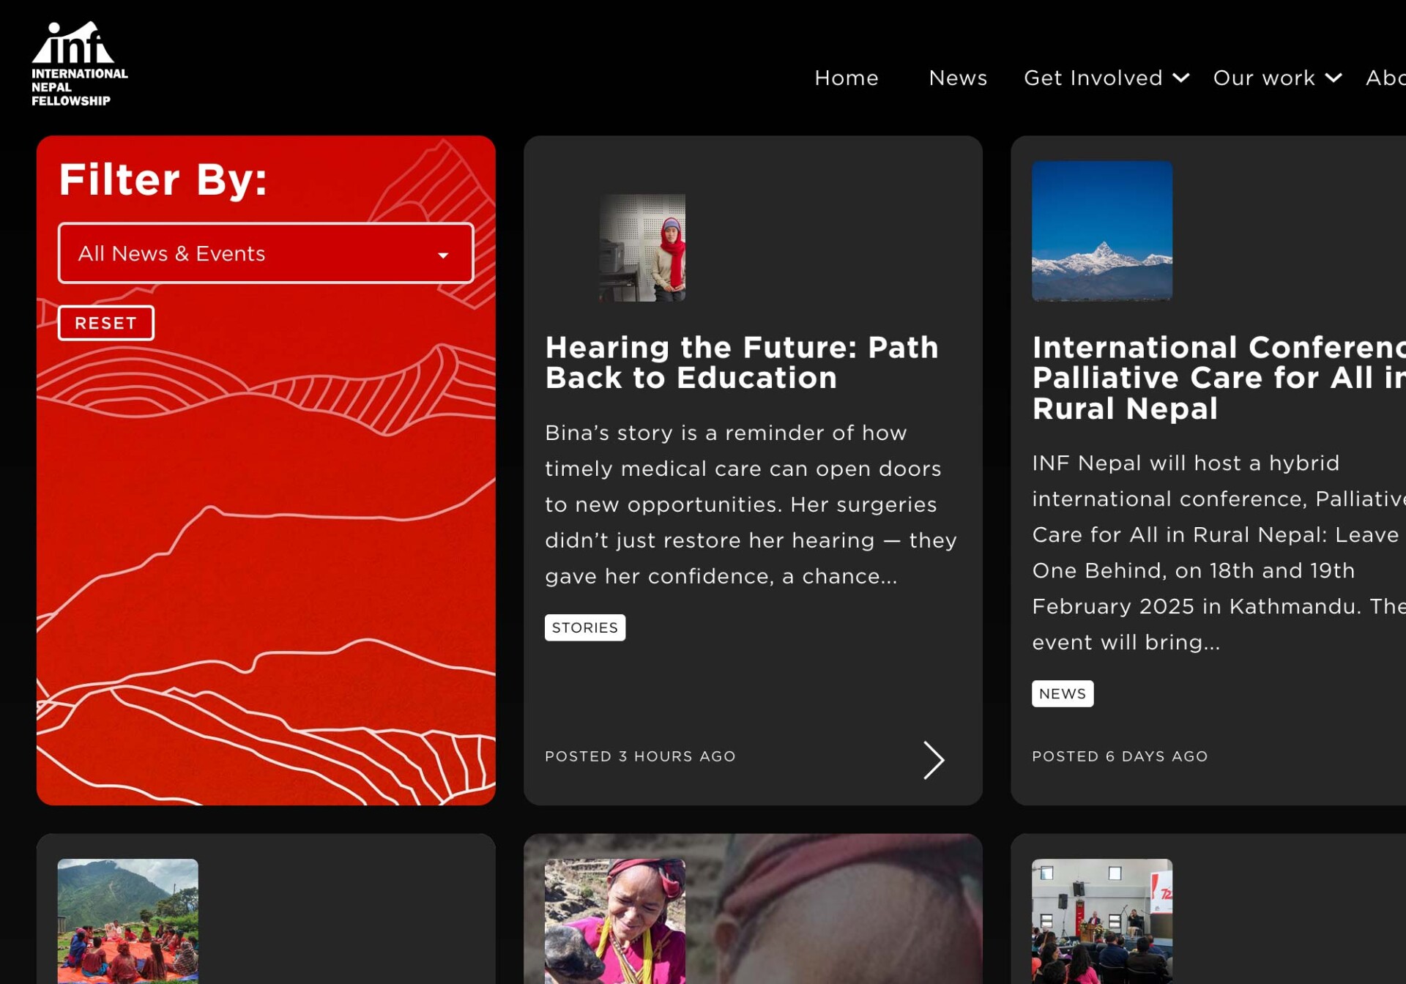1406x984 pixels.
Task: Expand the Get Involved chevron arrow
Action: tap(1180, 78)
